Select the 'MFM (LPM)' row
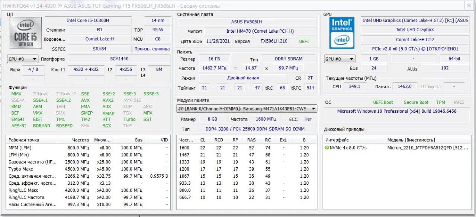Image resolution: width=476 pixels, height=217 pixels. click(x=88, y=148)
